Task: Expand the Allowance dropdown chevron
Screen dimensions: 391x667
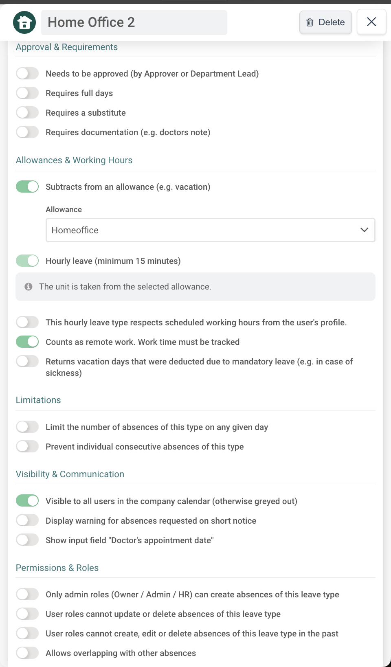Action: coord(364,230)
